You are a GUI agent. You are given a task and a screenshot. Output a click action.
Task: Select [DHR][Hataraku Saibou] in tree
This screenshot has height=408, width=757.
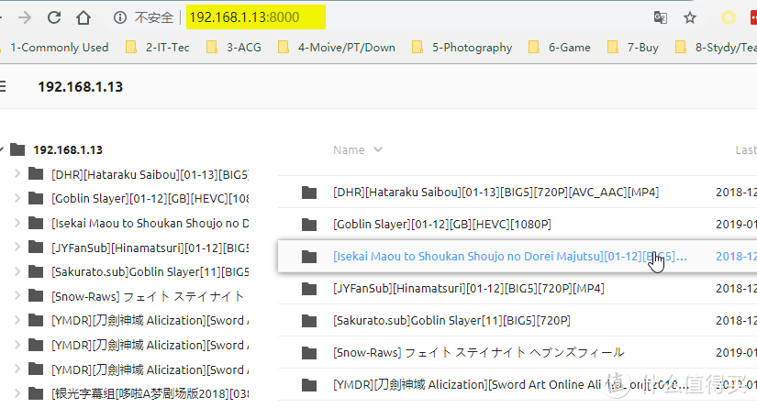coord(150,174)
